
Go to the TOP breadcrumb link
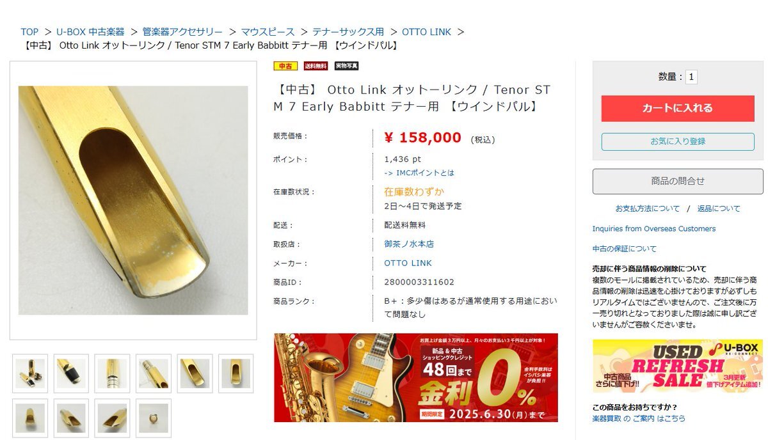[x=29, y=31]
